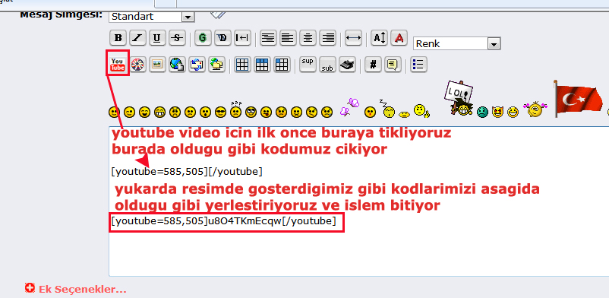Image resolution: width=609 pixels, height=298 pixels.
Task: Insert the sunglasses cool smiley
Action: click(x=220, y=113)
